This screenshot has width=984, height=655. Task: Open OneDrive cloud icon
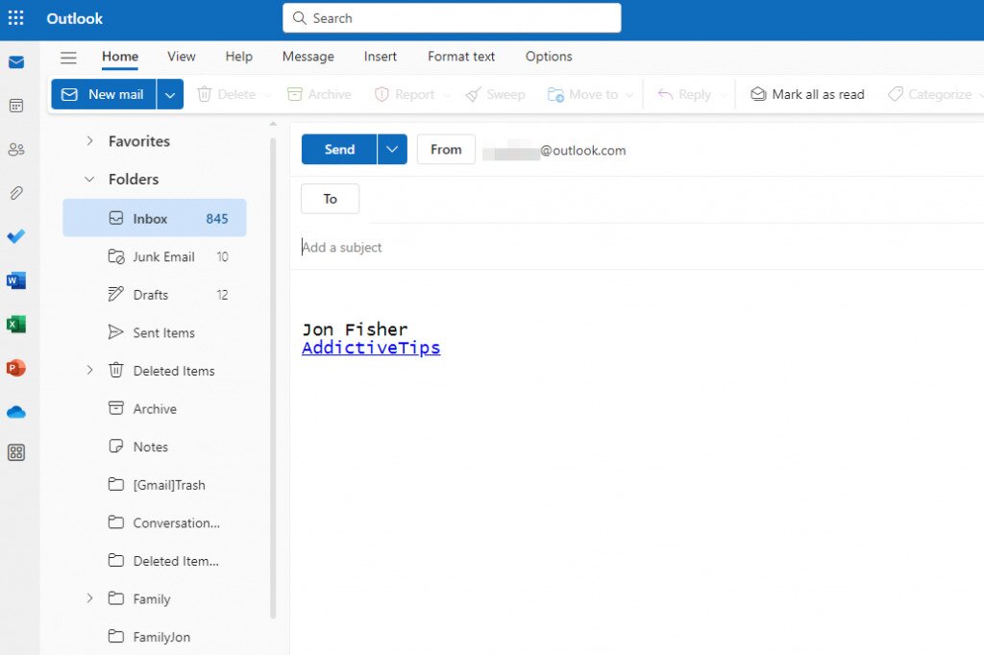coord(16,411)
